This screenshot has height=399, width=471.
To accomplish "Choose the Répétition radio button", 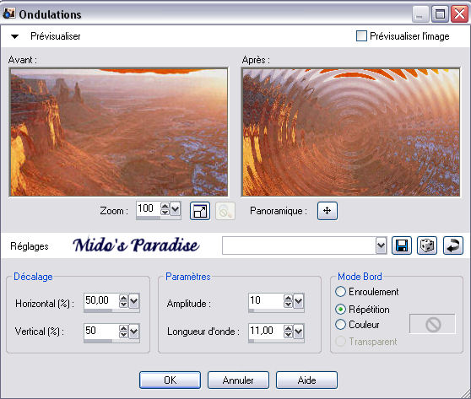I will (340, 310).
